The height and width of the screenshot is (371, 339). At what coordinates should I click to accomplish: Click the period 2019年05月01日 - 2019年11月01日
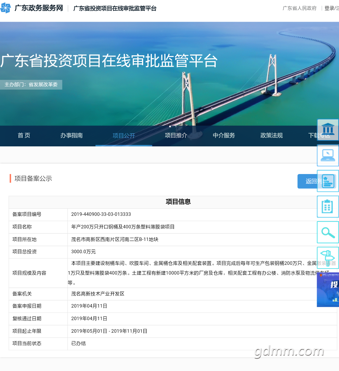tap(109, 331)
